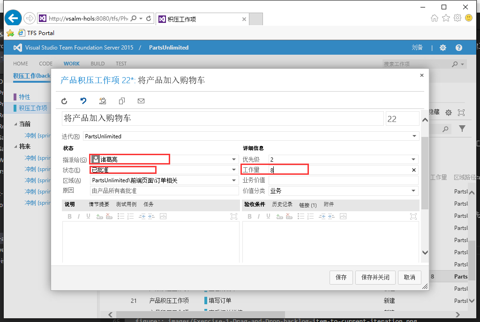This screenshot has width=480, height=322.
Task: Open the BUILD hub menu
Action: click(x=97, y=64)
